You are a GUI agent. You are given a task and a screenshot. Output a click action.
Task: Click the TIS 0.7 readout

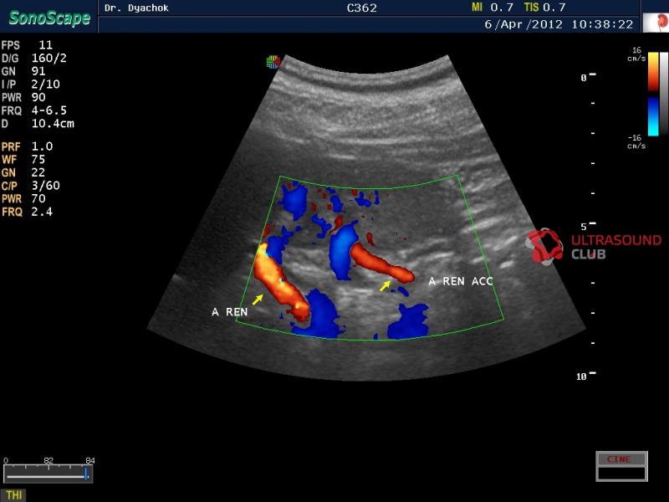545,8
